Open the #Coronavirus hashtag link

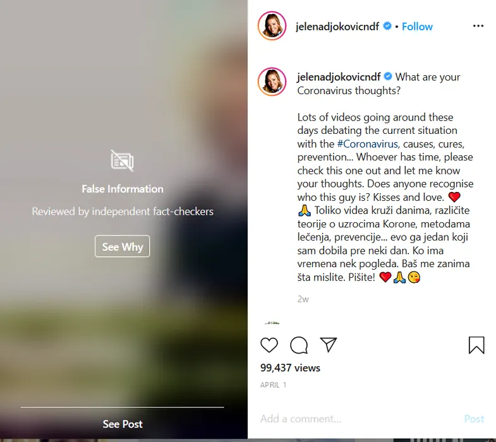[x=367, y=144]
